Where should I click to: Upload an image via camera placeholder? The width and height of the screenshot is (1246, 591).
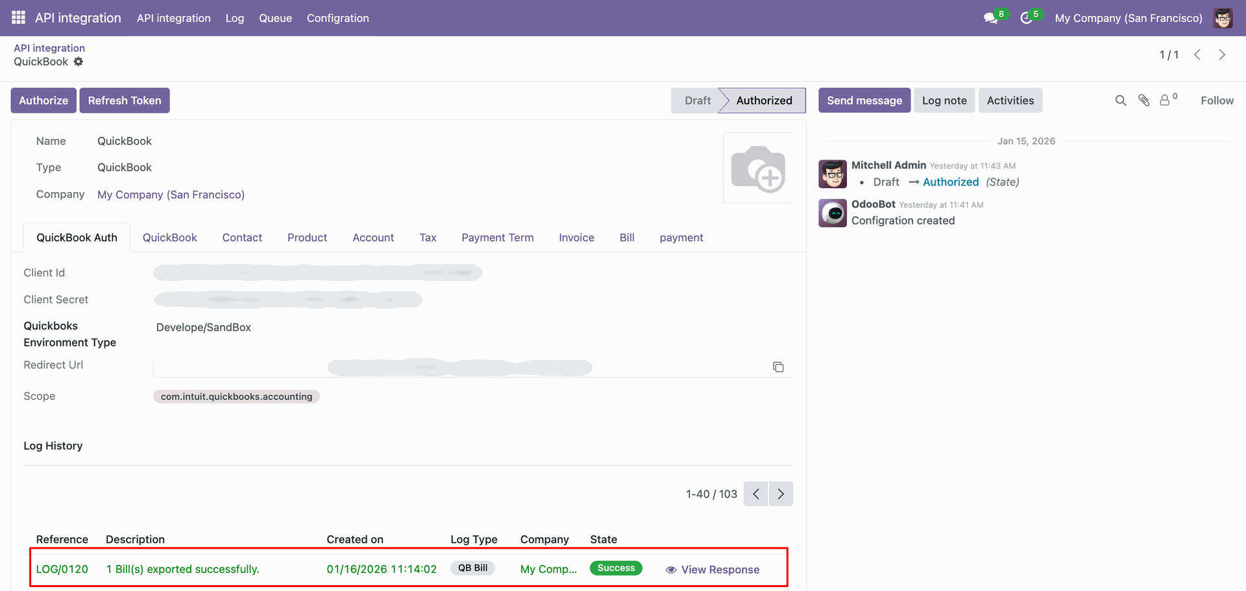[x=758, y=169]
